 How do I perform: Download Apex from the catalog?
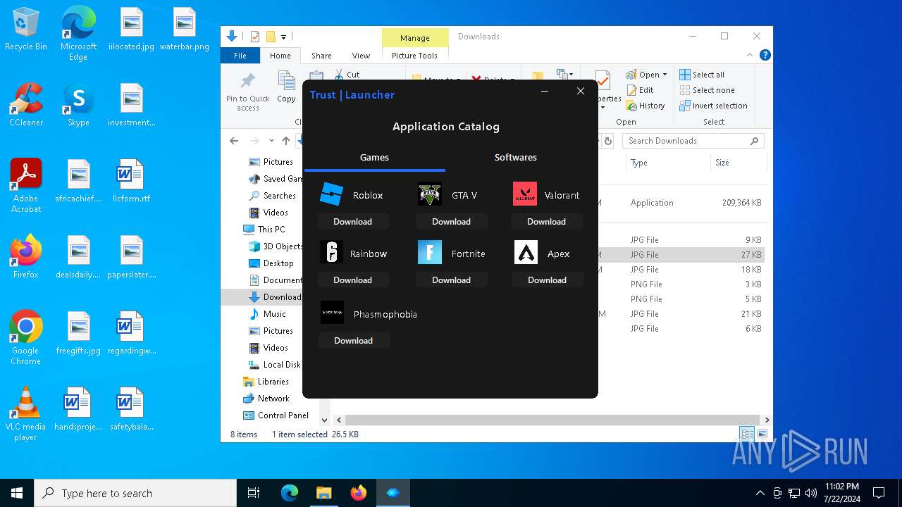548,280
